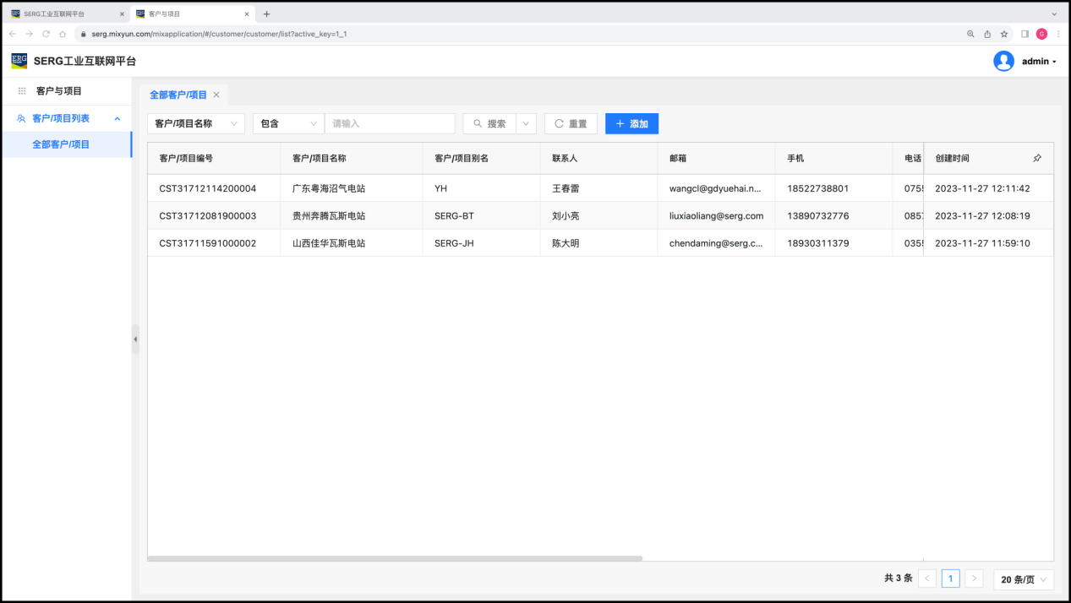
Task: Close the 全部客户/项目 page tab
Action: coord(216,95)
